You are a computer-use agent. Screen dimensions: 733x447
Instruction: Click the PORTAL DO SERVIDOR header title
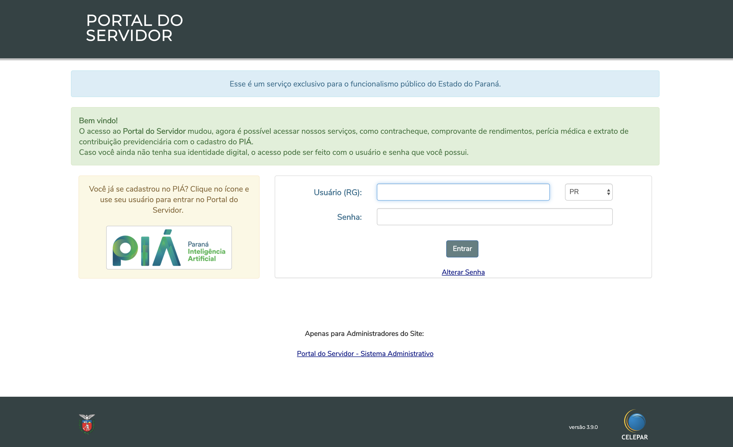point(135,28)
